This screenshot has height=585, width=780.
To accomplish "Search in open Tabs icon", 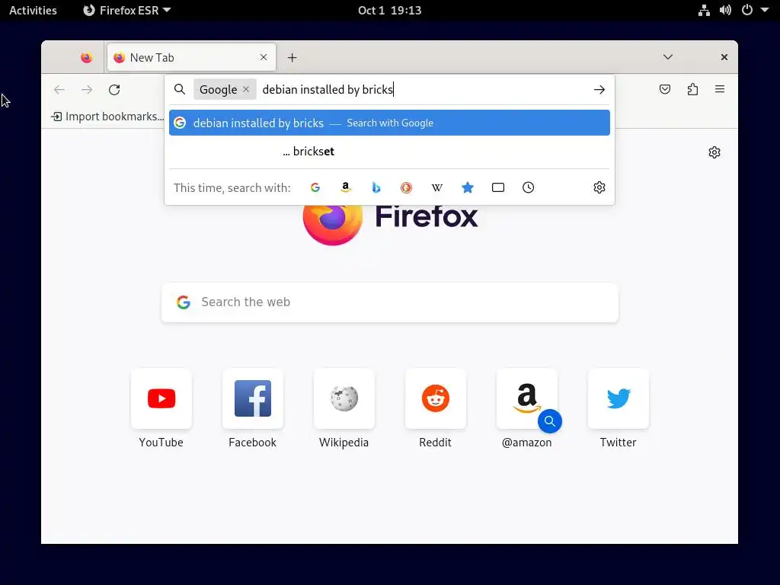I will point(498,187).
